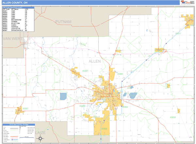Click the gray badge beside the logo
Screen dimensions: 196x144
pos(192,2)
